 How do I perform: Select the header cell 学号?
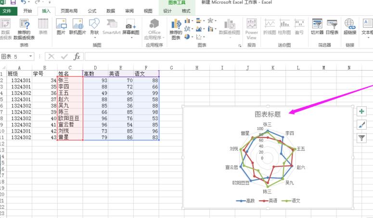(45, 74)
